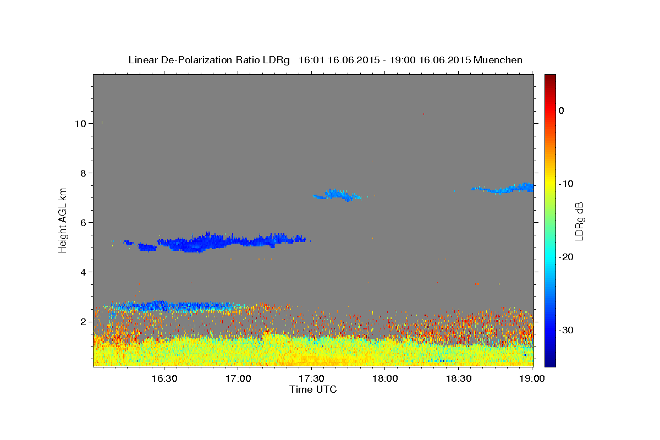Click the dark red top of the colorbar
Image resolution: width=660 pixels, height=440 pixels.
click(550, 80)
